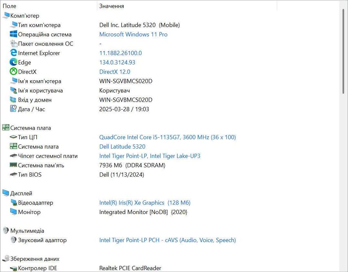The width and height of the screenshot is (348, 272).
Task: Select the Системна пам'ять field label
Action: click(x=41, y=165)
